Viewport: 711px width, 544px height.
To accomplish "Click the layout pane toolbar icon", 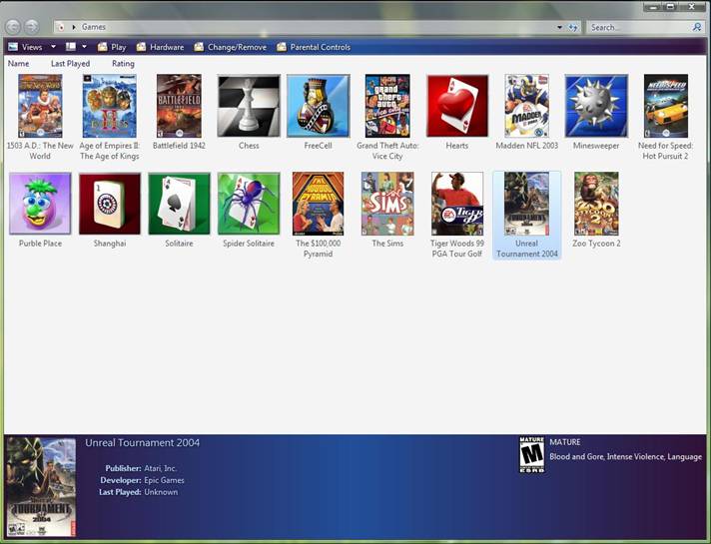I will (x=71, y=47).
